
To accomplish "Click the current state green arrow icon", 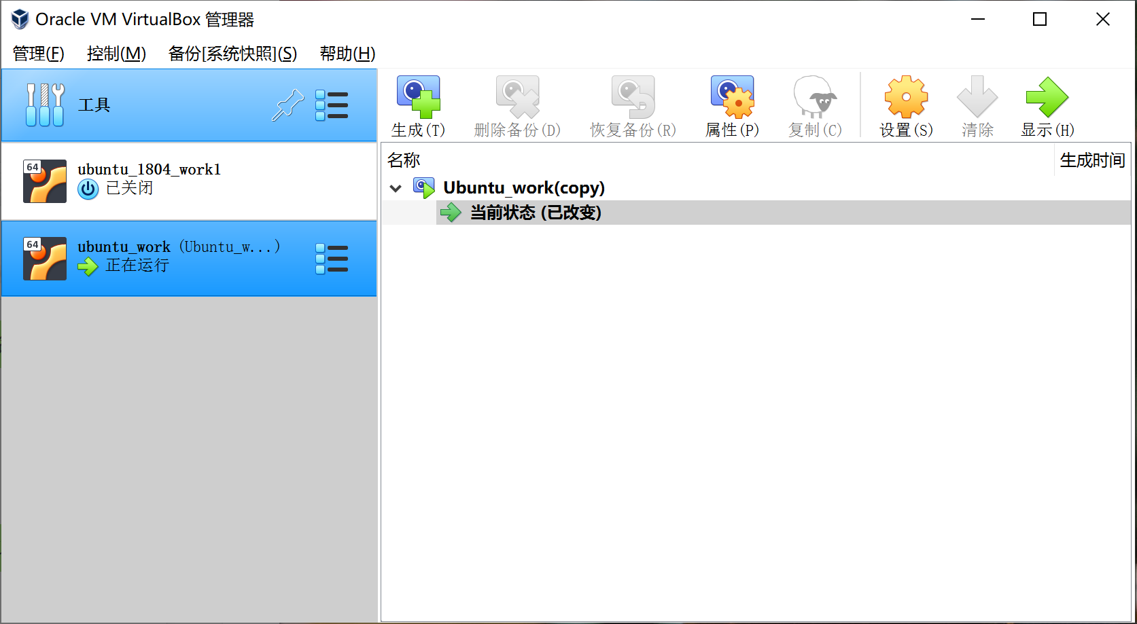I will [451, 213].
